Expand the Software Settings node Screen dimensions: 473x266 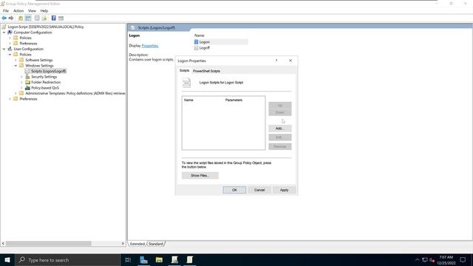click(x=16, y=60)
